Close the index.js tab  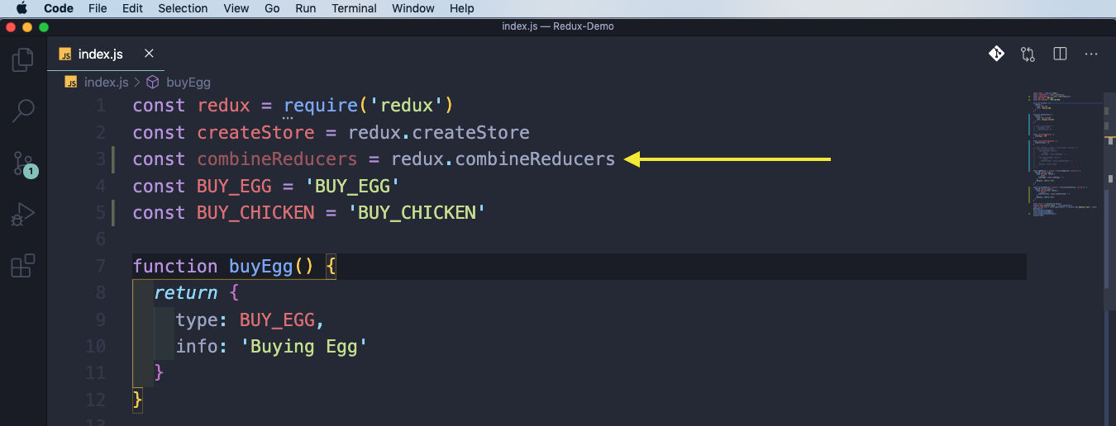tap(149, 54)
